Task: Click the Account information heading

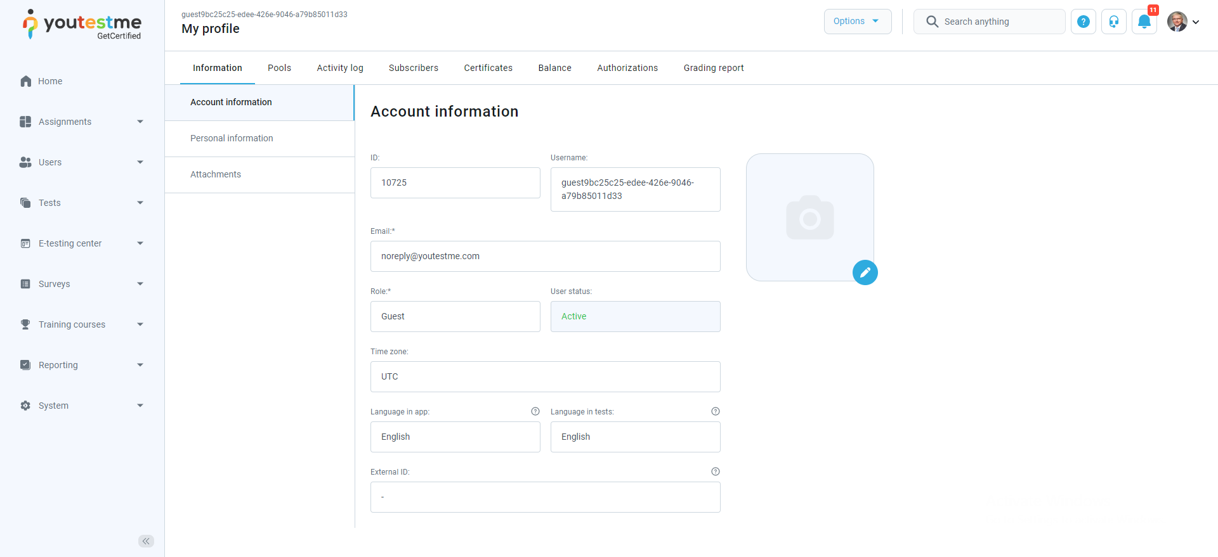Action: tap(445, 112)
